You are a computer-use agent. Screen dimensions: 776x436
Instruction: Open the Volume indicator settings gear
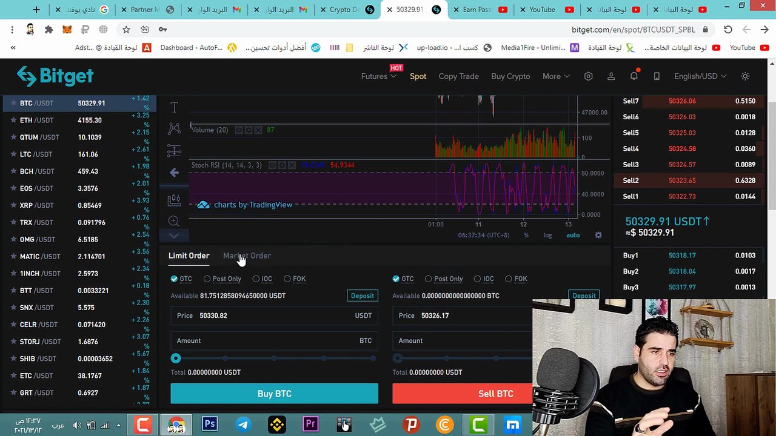pyautogui.click(x=249, y=130)
